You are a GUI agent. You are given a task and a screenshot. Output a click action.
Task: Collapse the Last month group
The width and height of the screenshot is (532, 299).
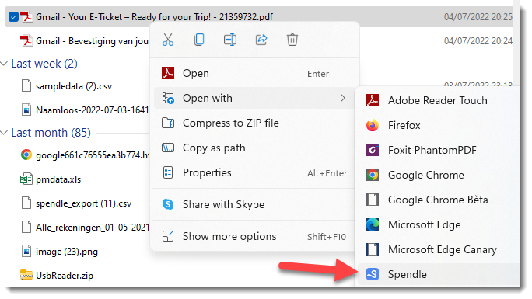click(x=4, y=133)
